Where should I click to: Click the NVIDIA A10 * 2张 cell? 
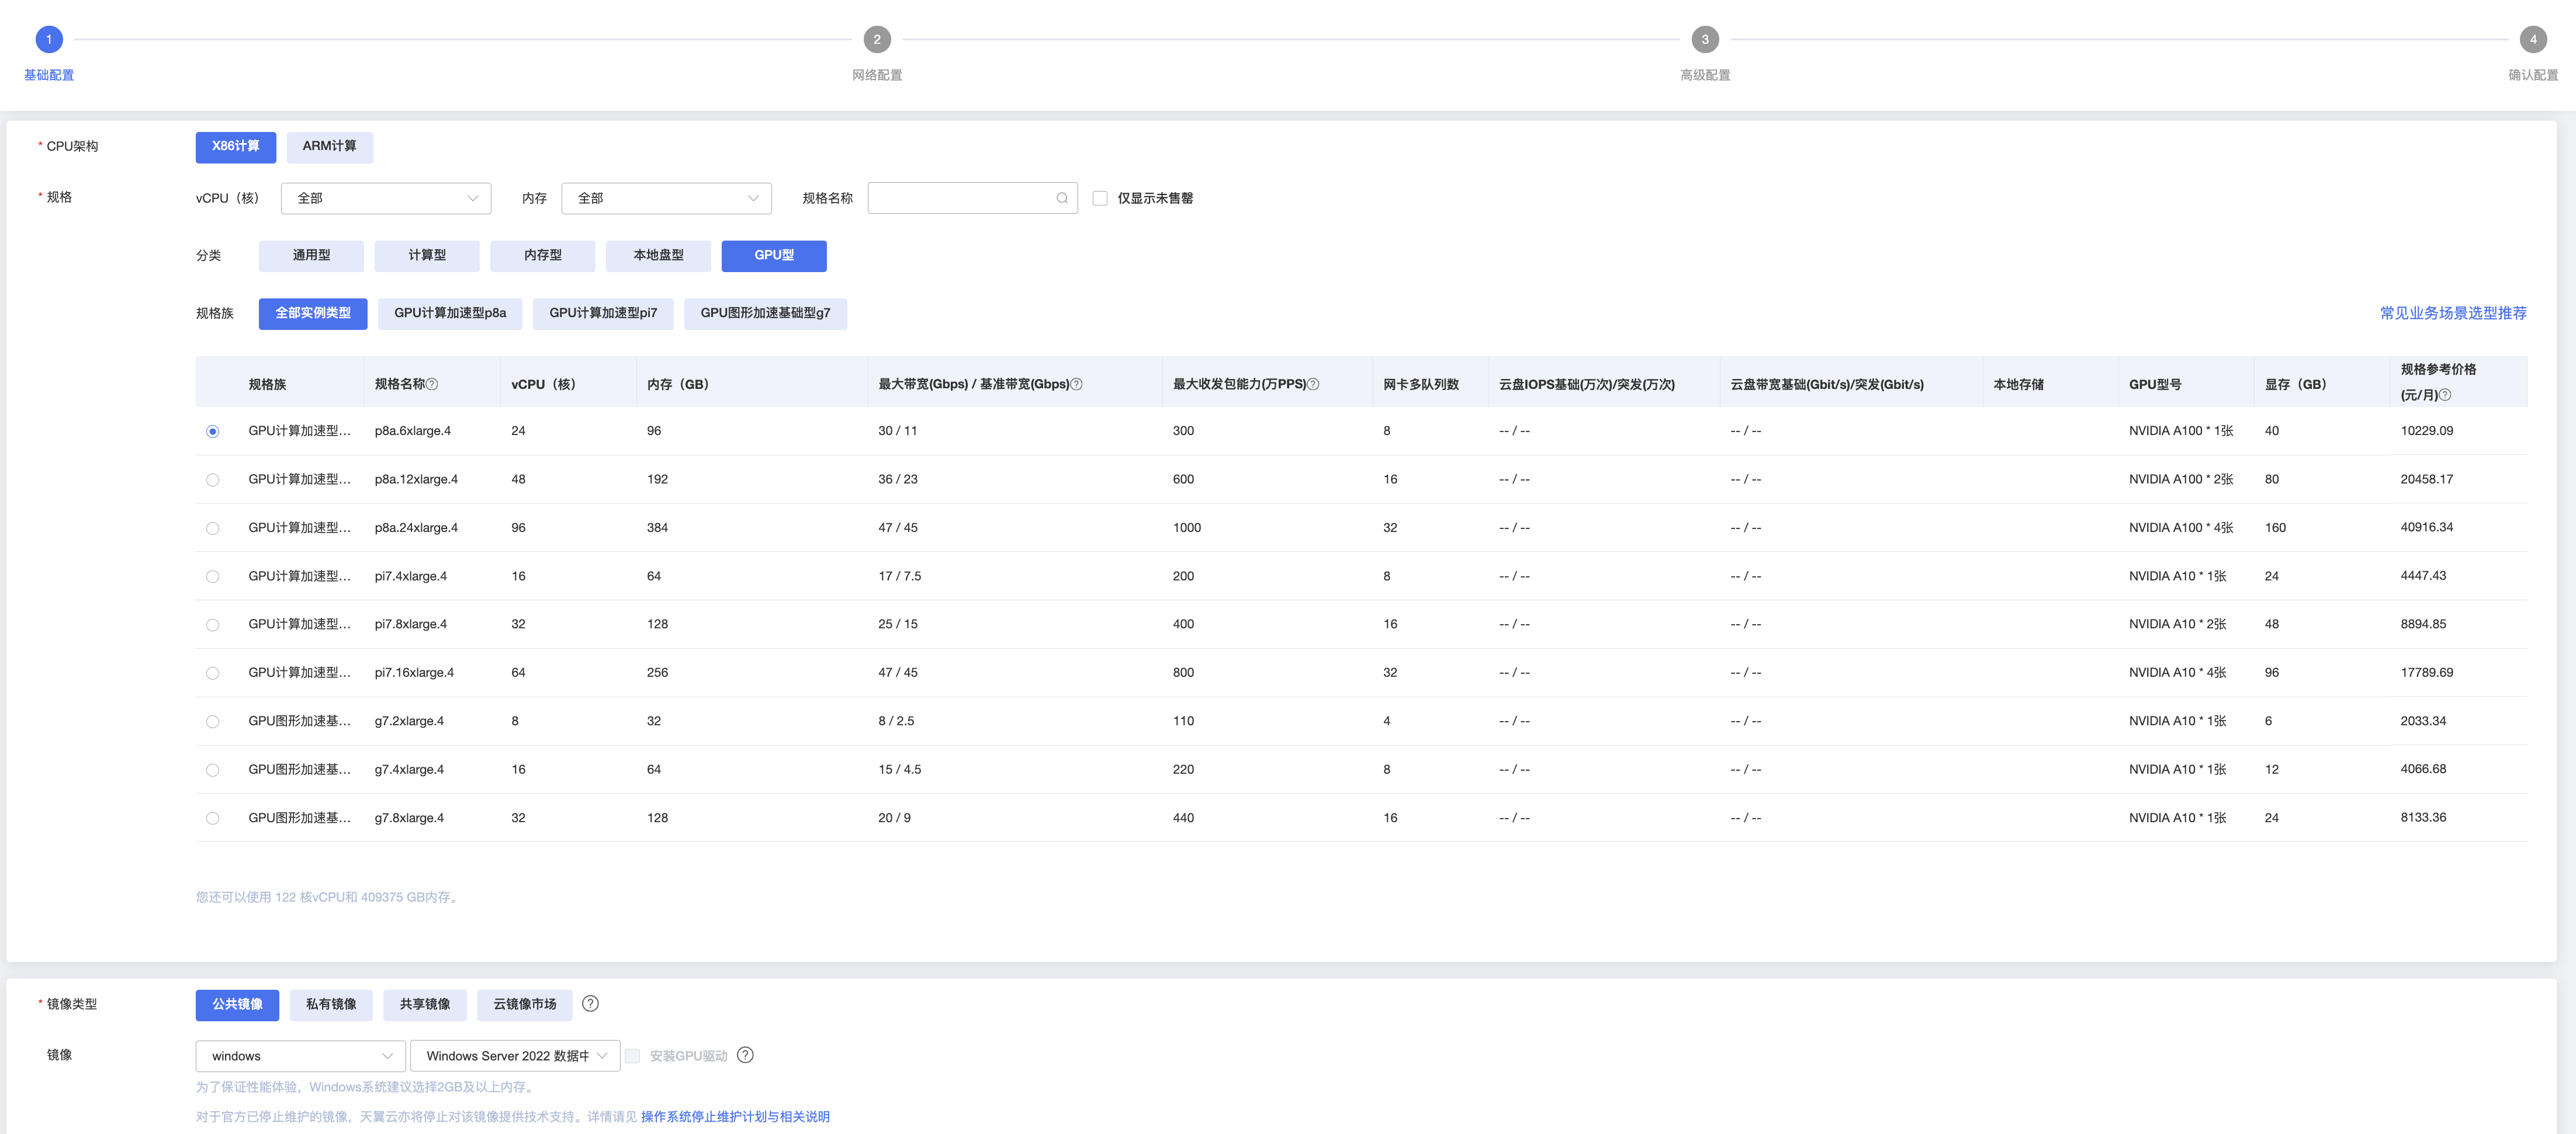click(x=2177, y=624)
